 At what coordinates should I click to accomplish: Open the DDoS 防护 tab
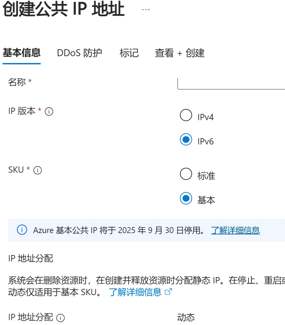pyautogui.click(x=79, y=53)
